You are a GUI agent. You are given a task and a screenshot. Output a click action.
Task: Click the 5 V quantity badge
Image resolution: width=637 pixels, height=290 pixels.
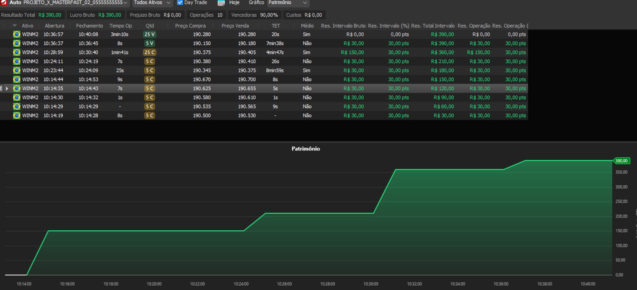click(150, 43)
